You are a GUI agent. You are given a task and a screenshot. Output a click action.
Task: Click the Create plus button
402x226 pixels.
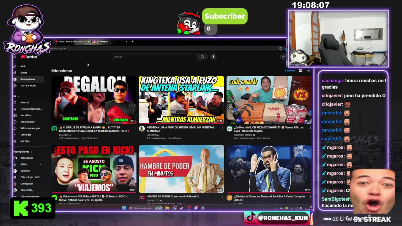283,57
